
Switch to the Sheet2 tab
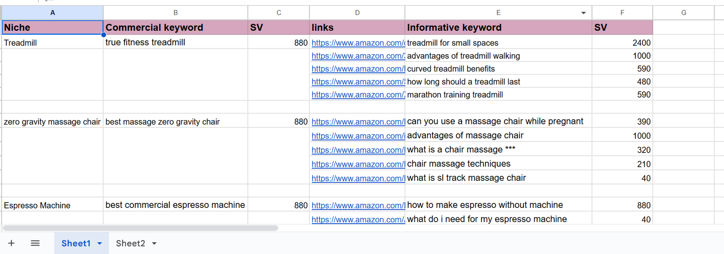click(130, 243)
